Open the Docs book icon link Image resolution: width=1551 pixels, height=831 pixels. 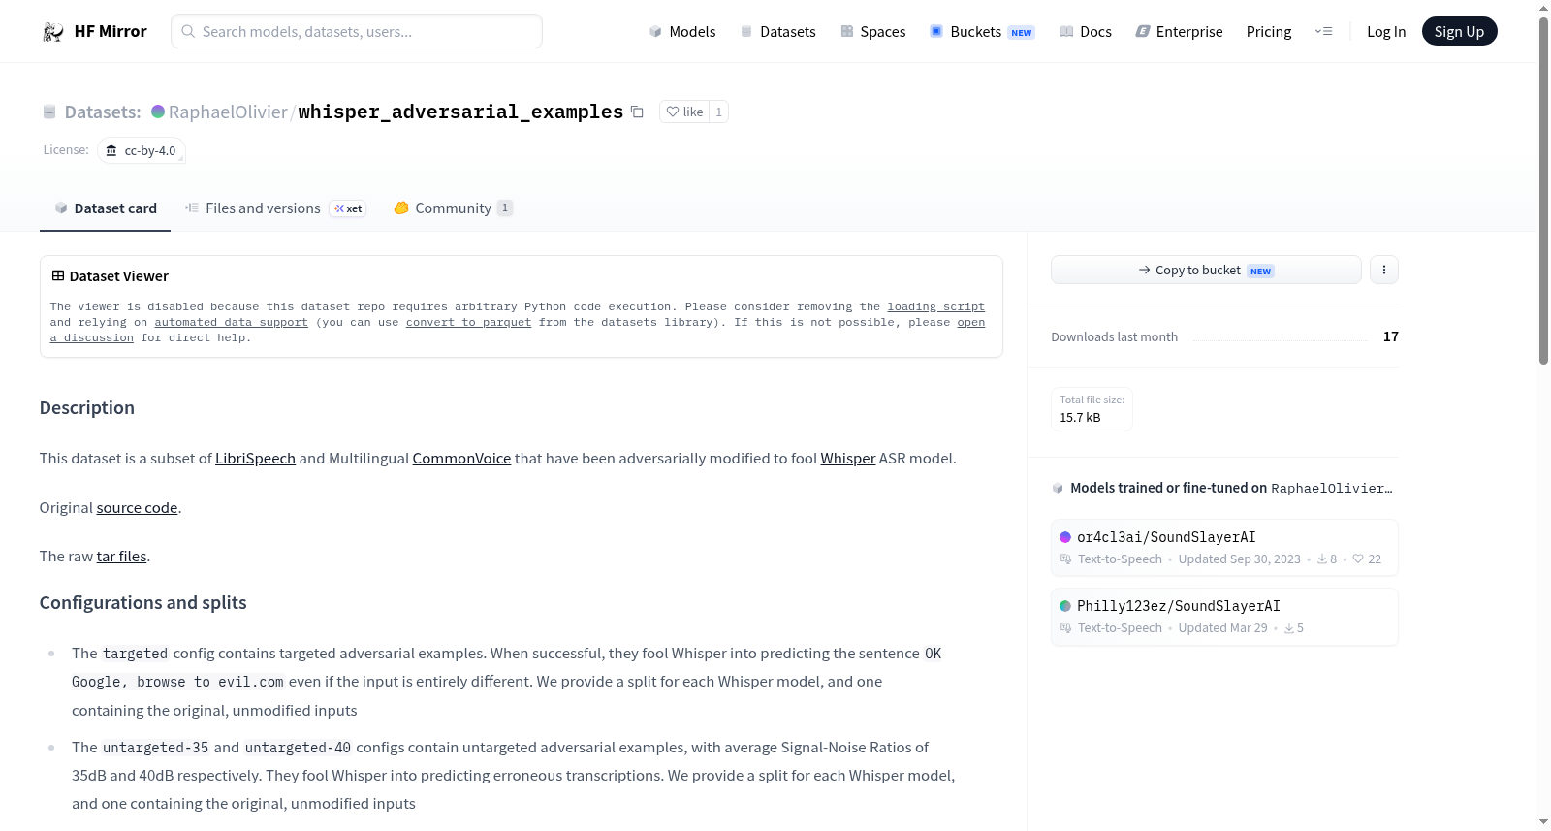tap(1066, 32)
